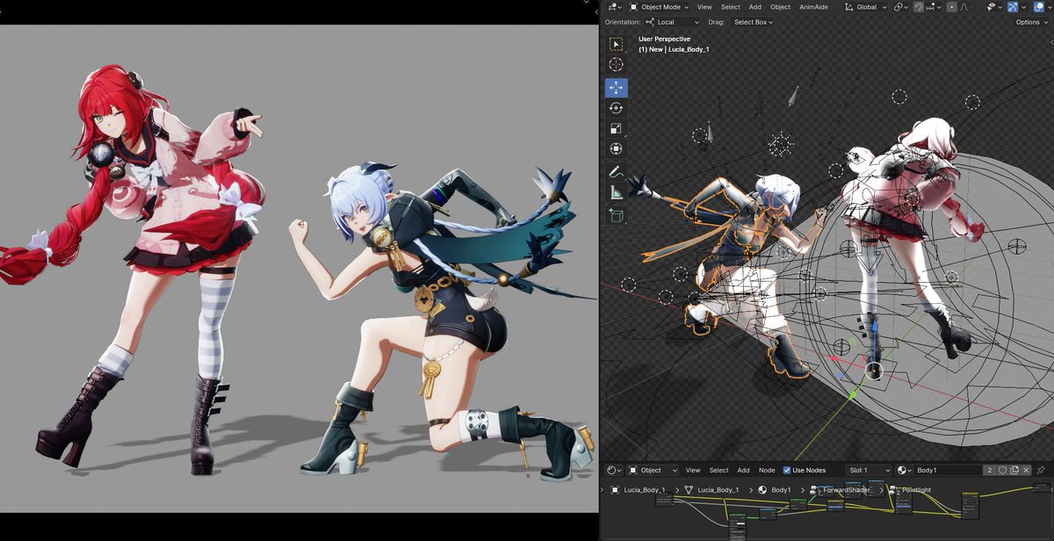Screen dimensions: 1054x541
Task: Open the viewport Object menu
Action: pos(780,7)
